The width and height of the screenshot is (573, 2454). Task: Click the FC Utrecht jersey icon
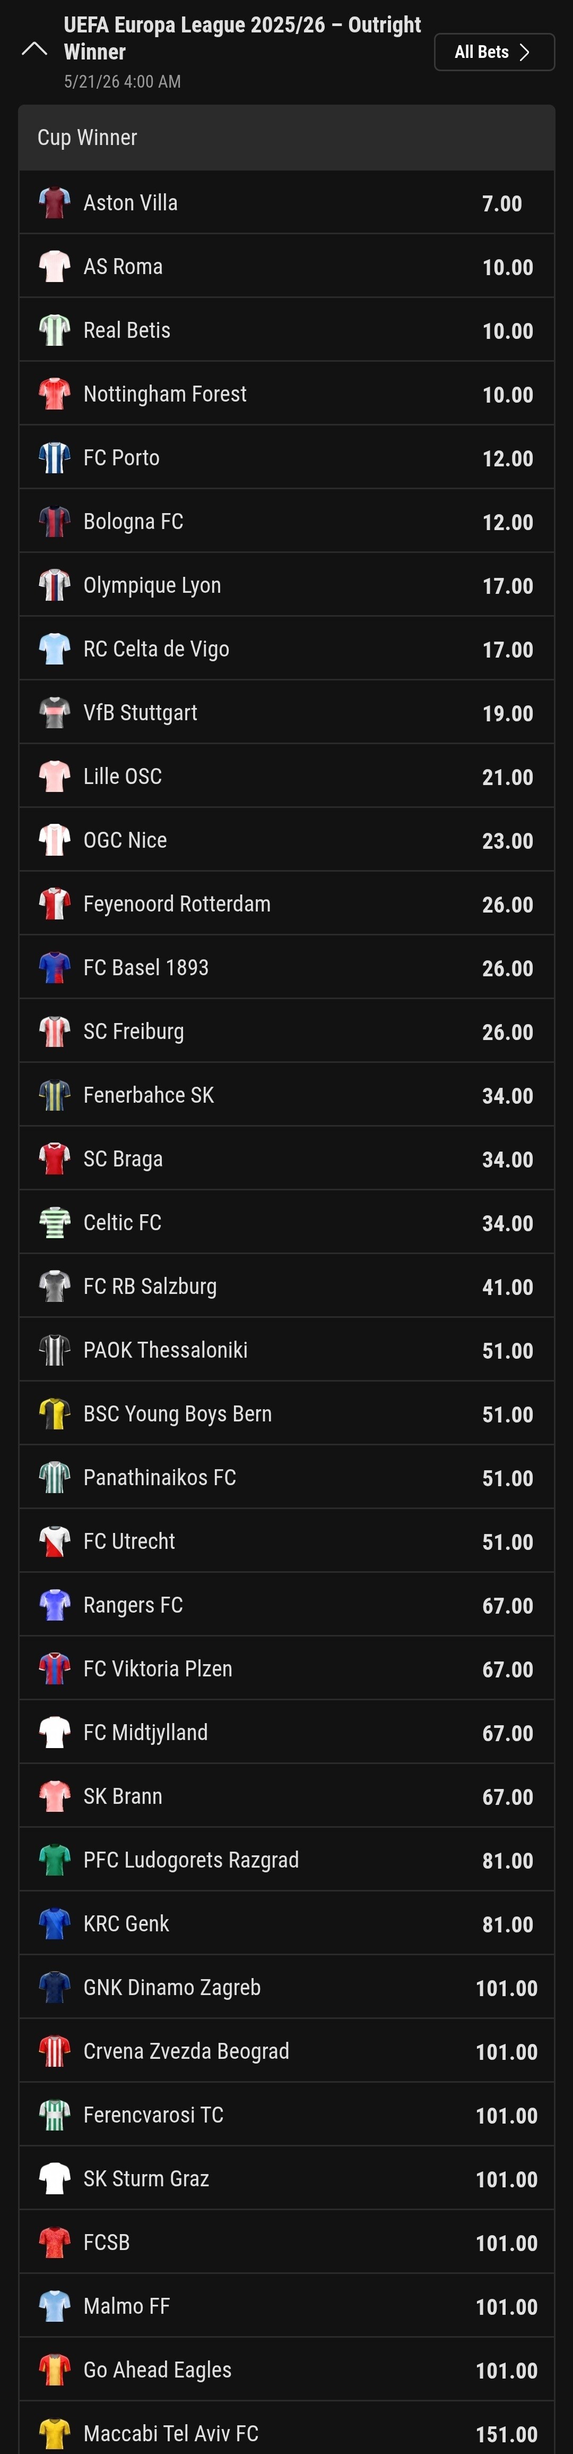coord(54,1541)
